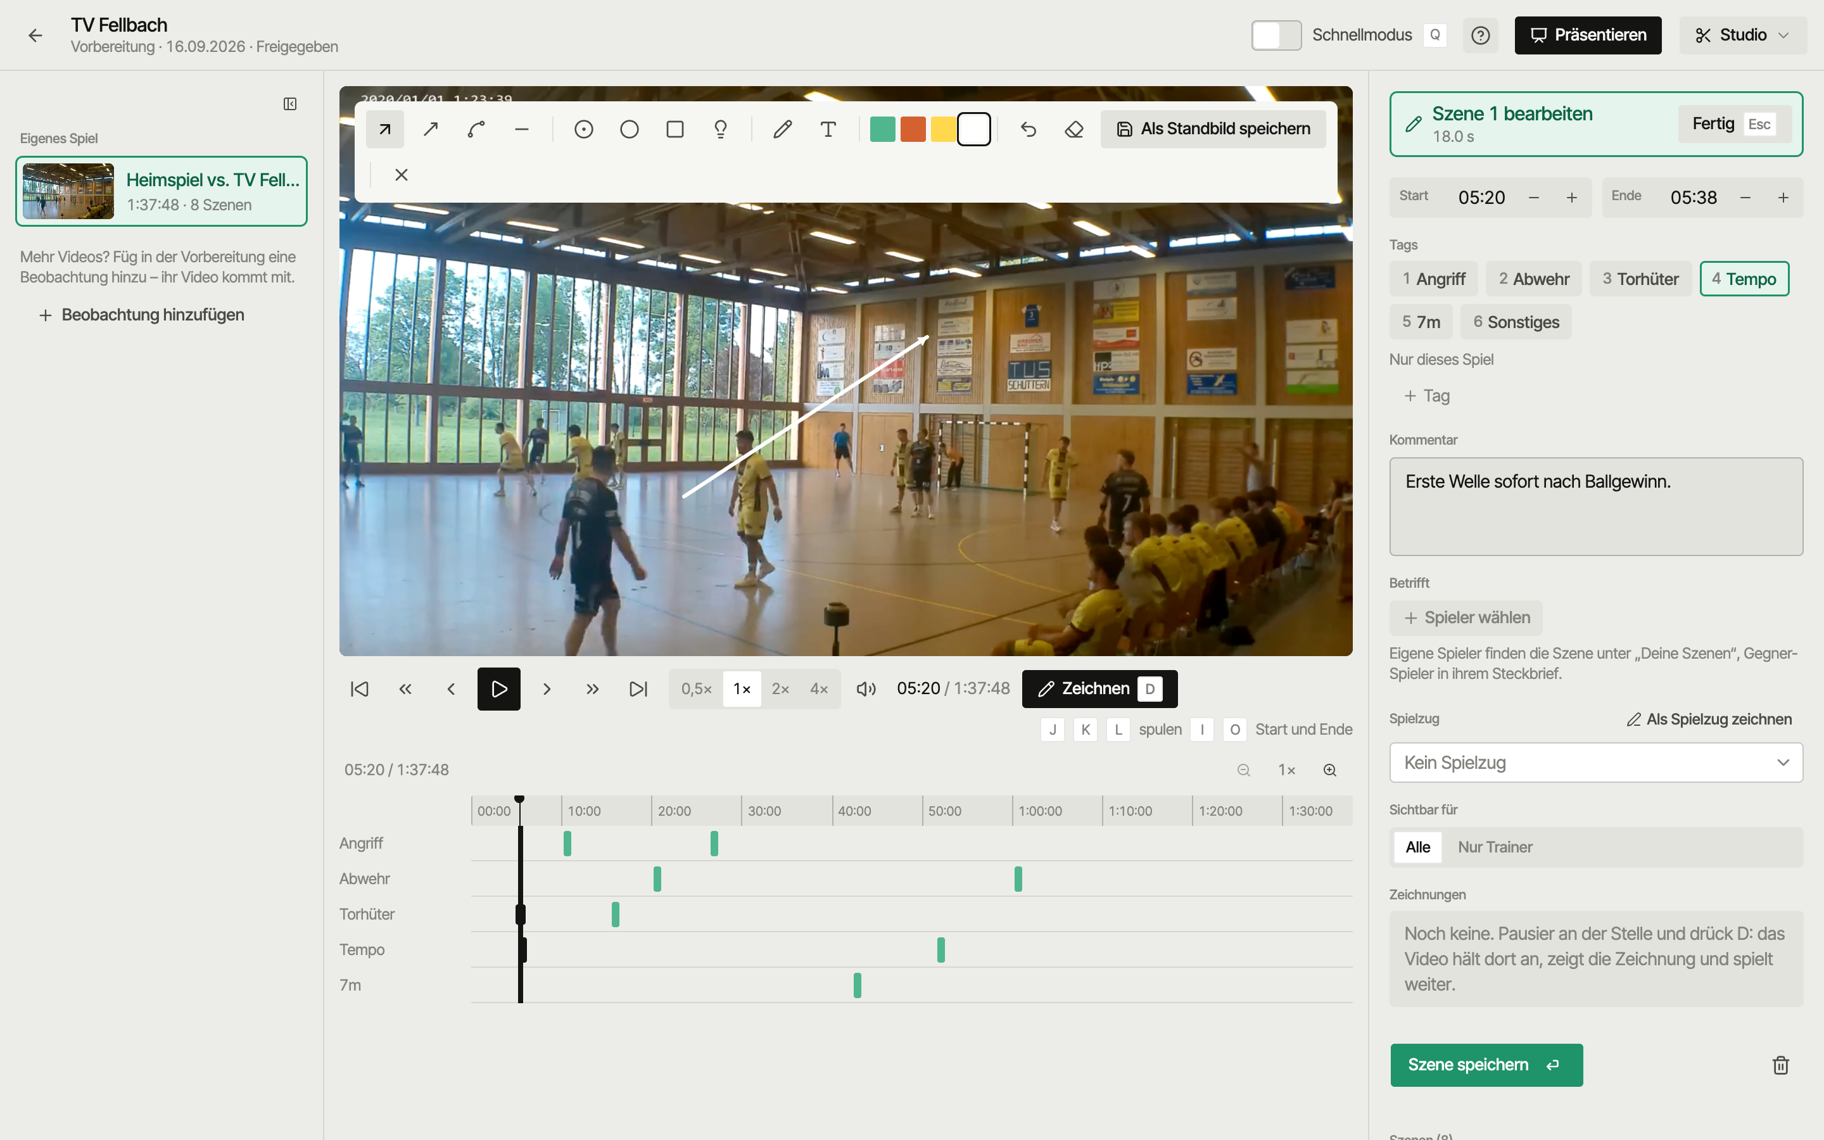Choose the eraser tool
The height and width of the screenshot is (1140, 1824).
click(x=1074, y=129)
